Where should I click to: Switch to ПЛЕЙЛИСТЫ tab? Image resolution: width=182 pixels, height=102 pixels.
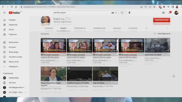80,28
